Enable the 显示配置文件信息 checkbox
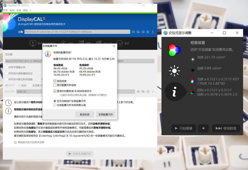This screenshot has width=248, height=170. pyautogui.click(x=55, y=85)
